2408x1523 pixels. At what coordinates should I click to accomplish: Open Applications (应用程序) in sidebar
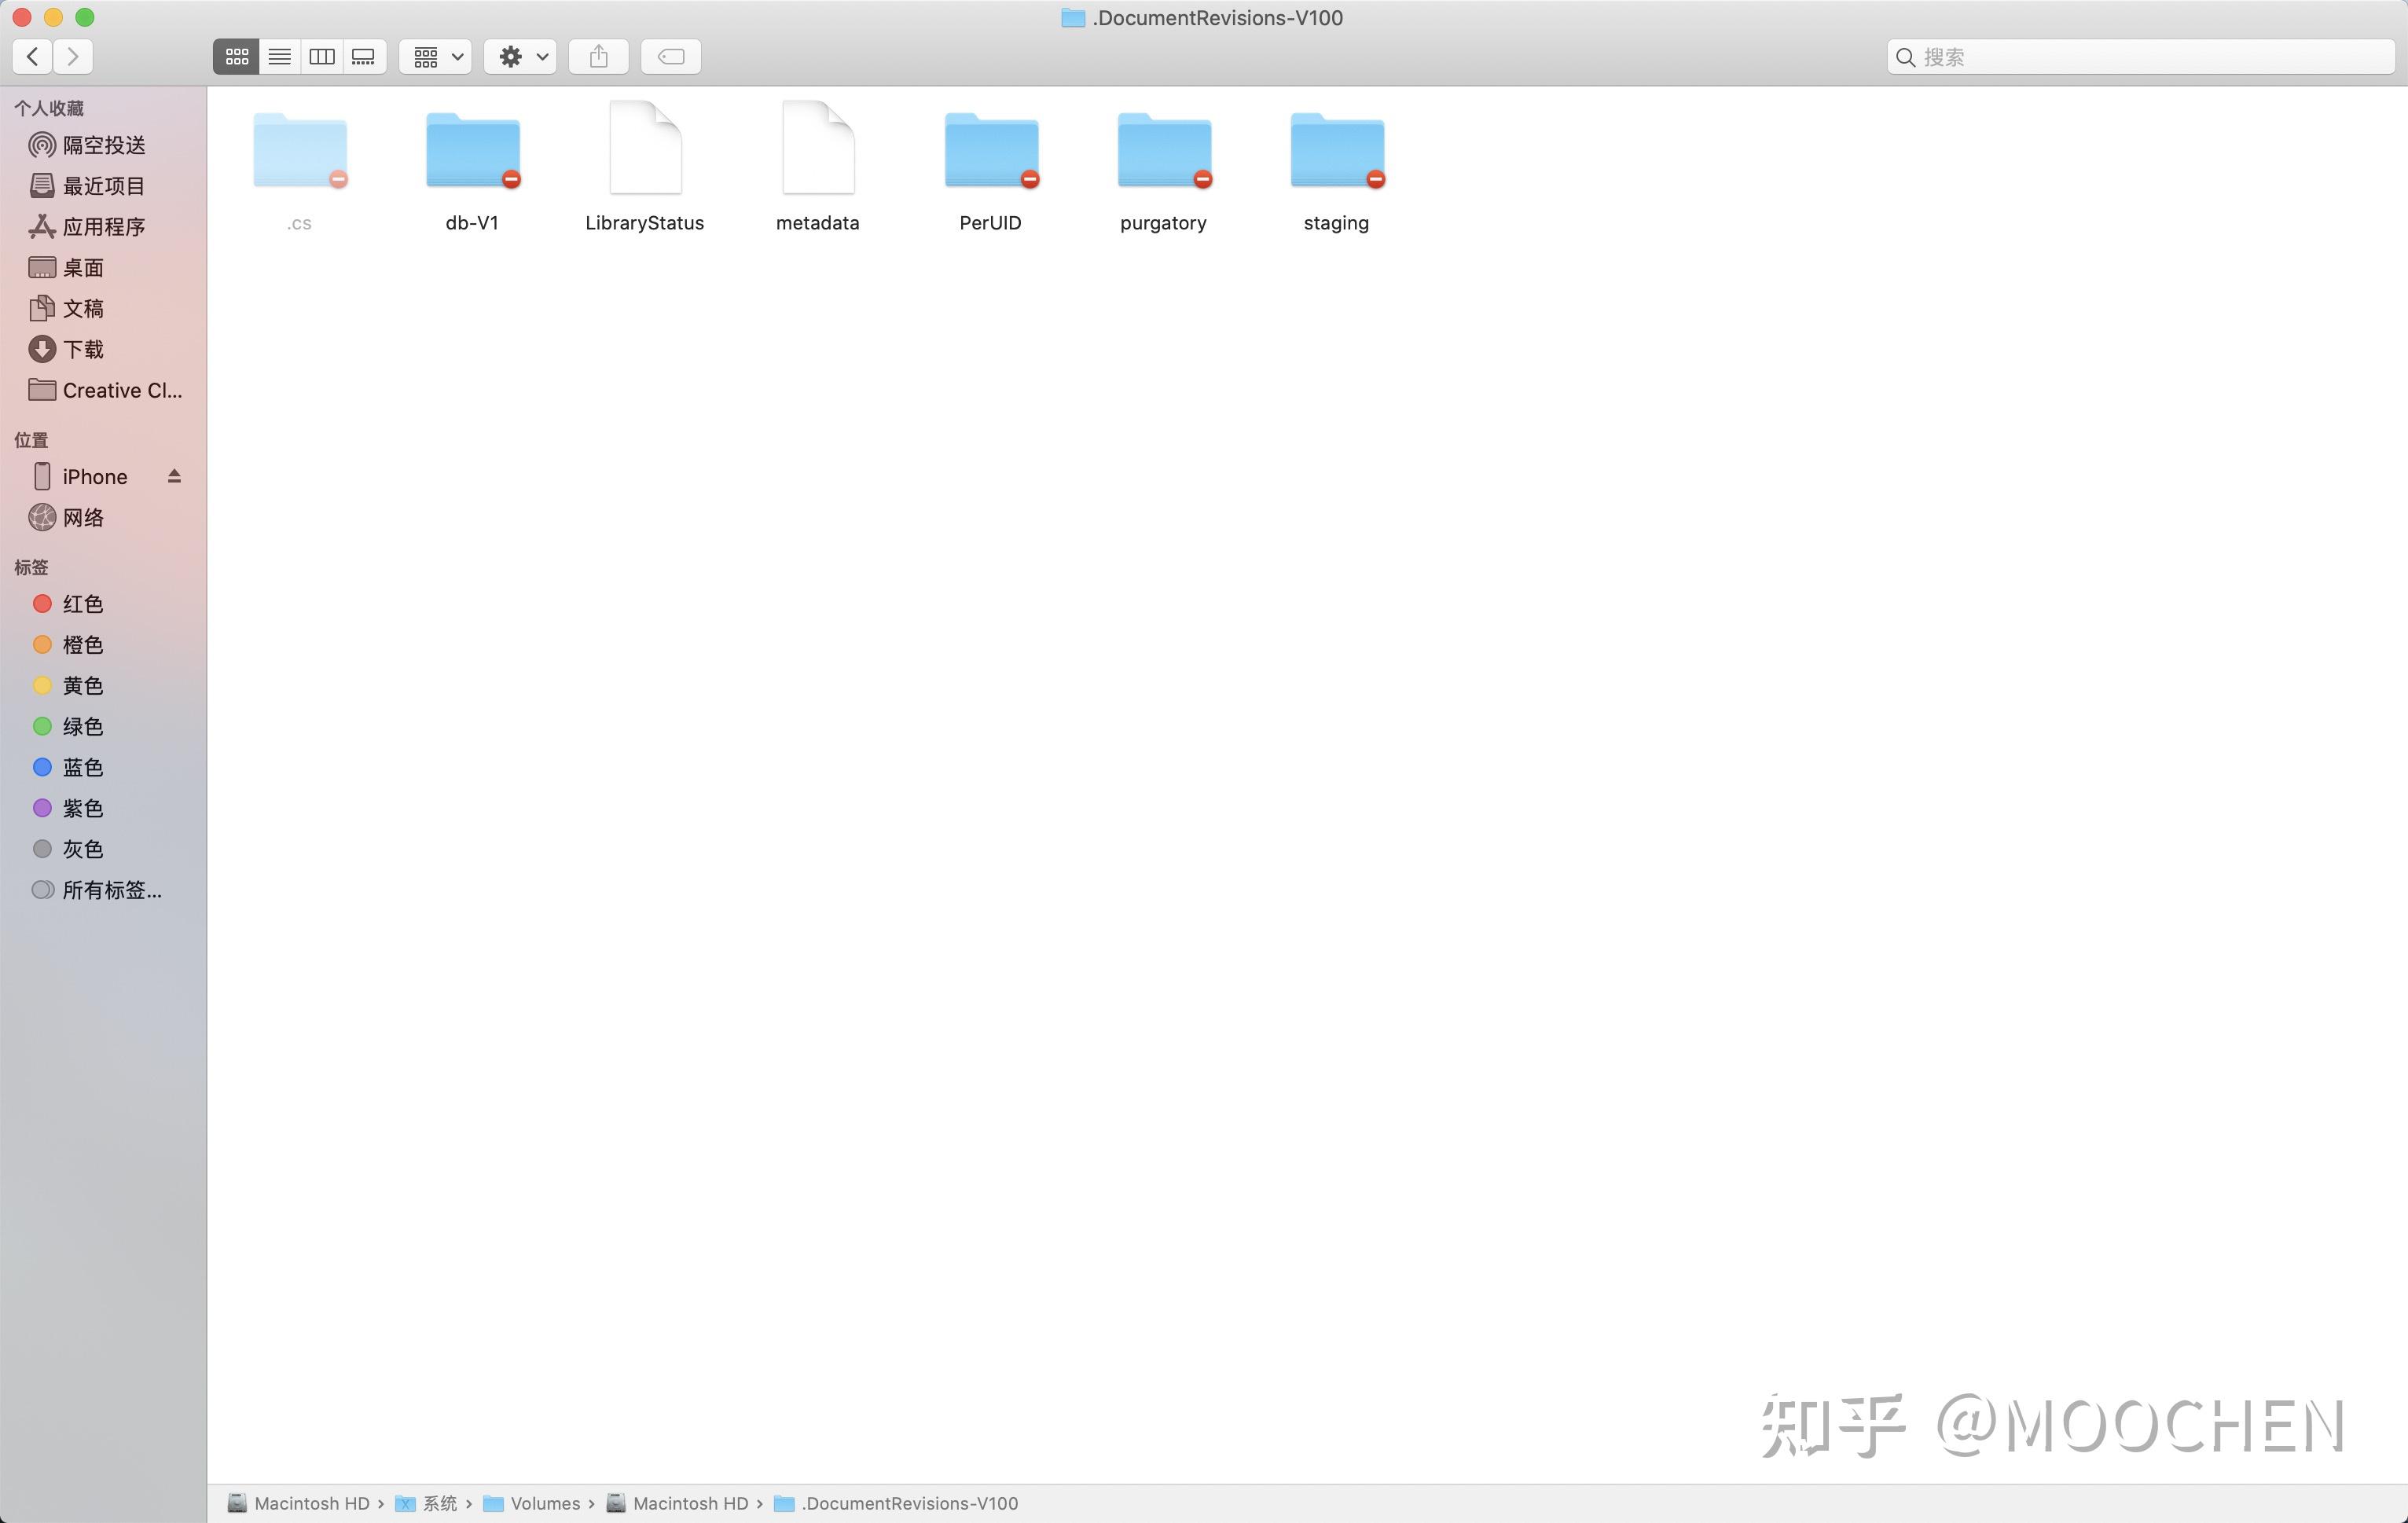(x=103, y=227)
